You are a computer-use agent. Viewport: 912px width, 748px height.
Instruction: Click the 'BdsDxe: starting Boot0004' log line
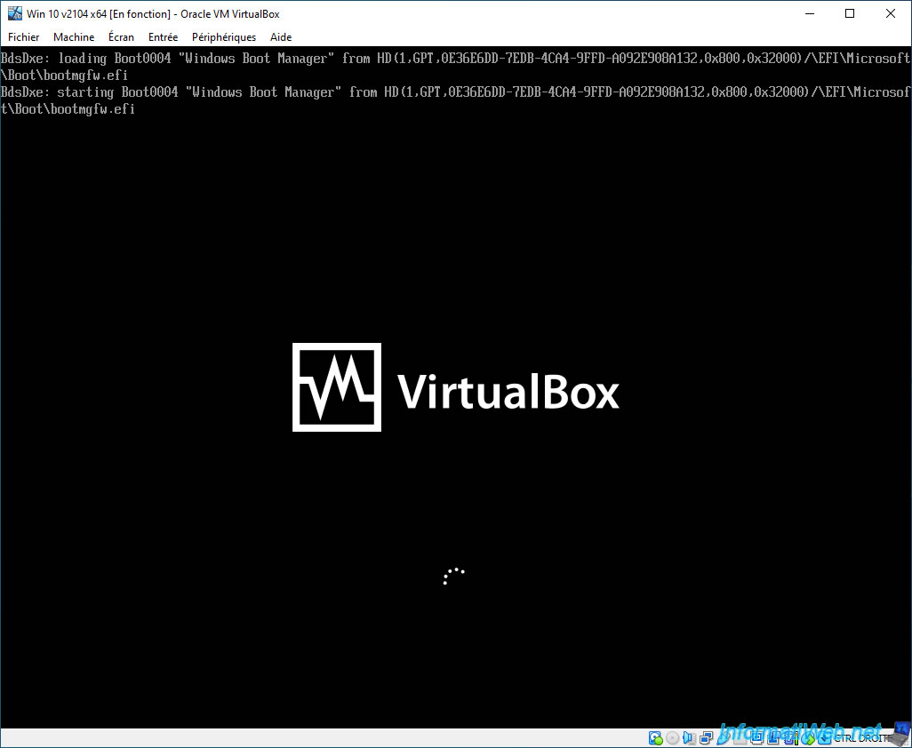[x=455, y=100]
